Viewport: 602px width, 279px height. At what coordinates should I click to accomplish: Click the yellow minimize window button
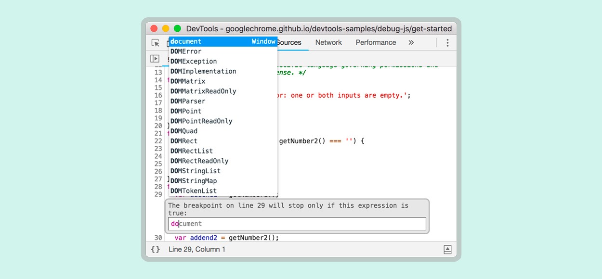[166, 29]
